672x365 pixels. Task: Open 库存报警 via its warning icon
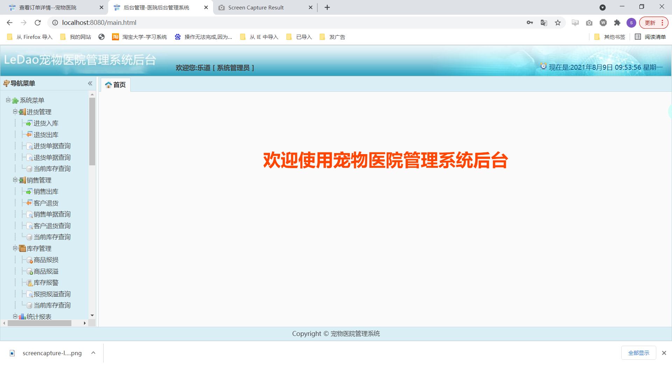(29, 282)
